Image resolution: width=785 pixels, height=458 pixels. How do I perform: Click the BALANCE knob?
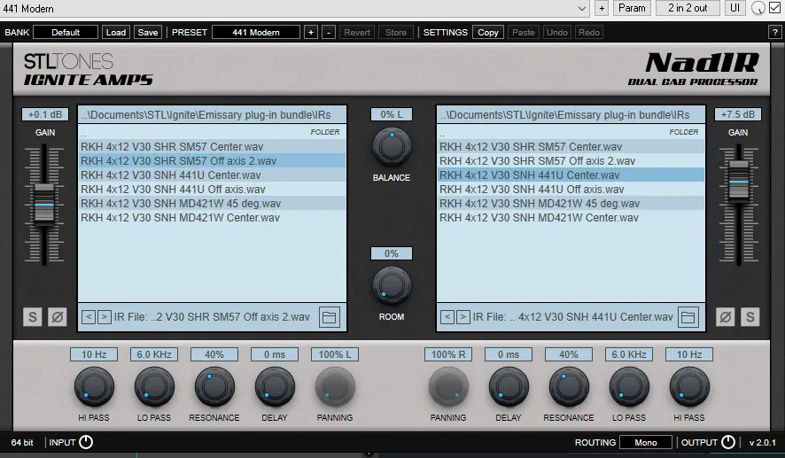pyautogui.click(x=392, y=147)
